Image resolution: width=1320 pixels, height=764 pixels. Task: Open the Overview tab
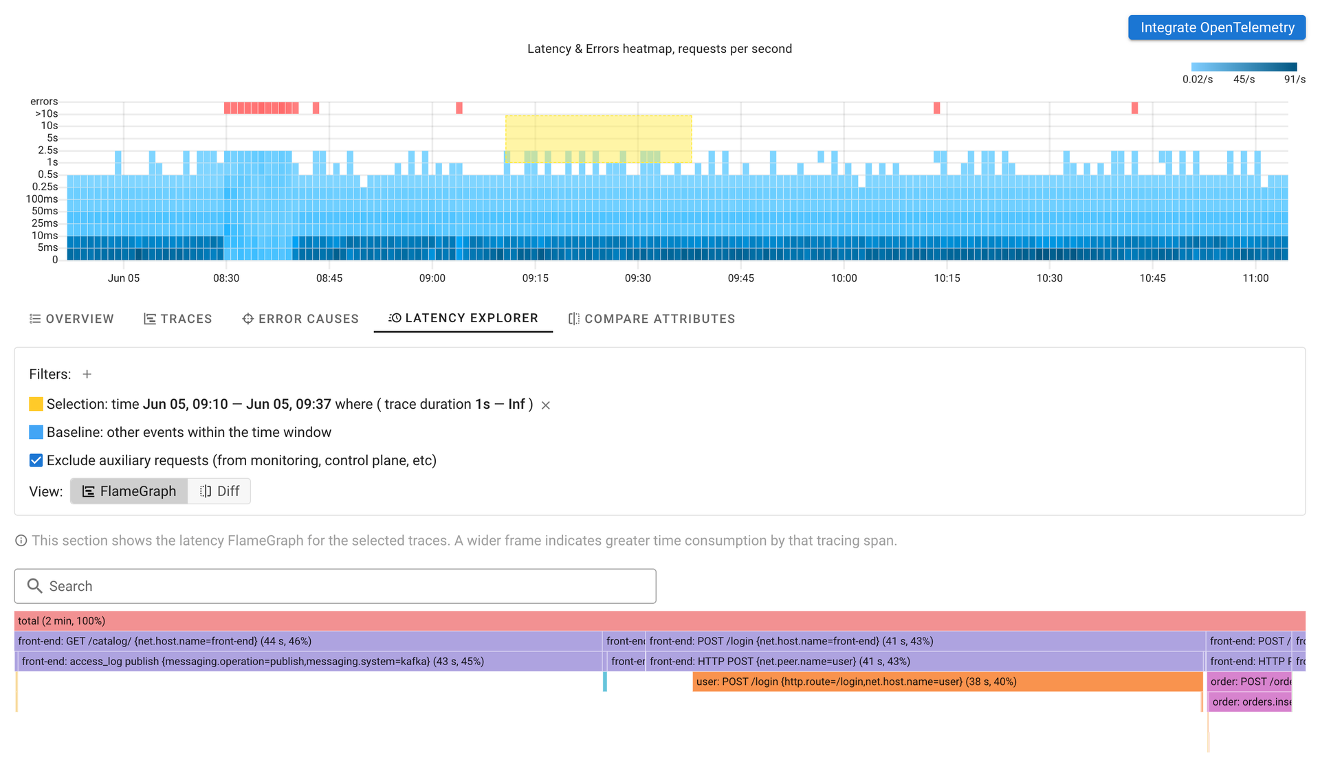(x=71, y=319)
